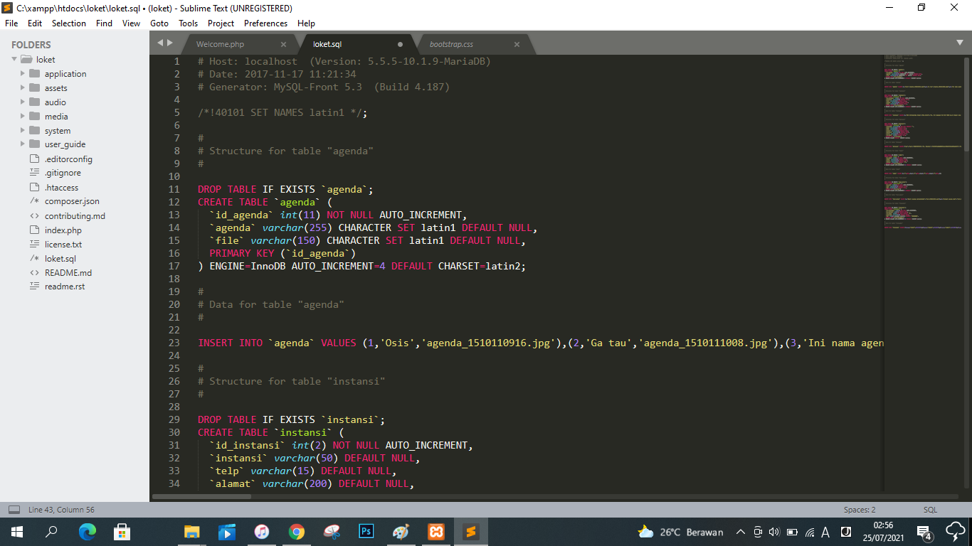
Task: Open license.txt file
Action: [63, 245]
